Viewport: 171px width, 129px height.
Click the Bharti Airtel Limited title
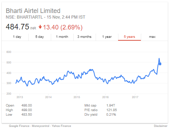point(33,11)
